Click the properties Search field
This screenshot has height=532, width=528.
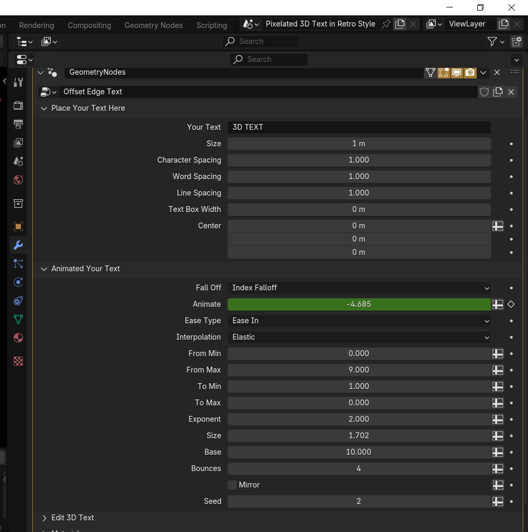coord(269,59)
